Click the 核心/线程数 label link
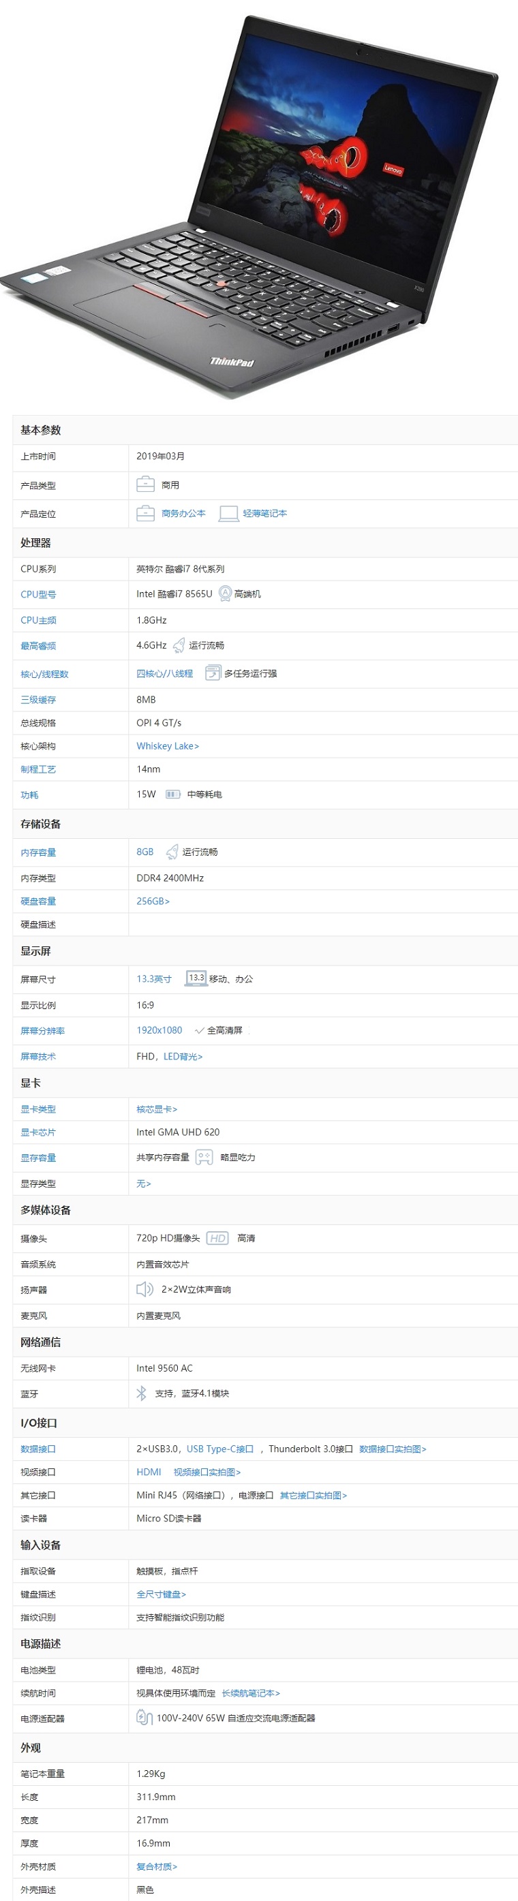Image resolution: width=518 pixels, height=1901 pixels. point(44,675)
